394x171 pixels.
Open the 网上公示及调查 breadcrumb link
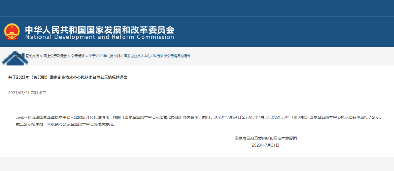[55, 56]
